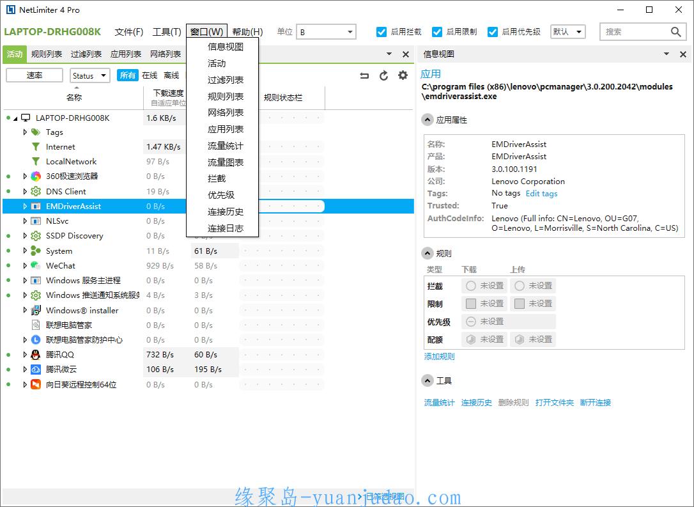Viewport: 694px width, 507px height.
Task: Click the back arrow icon in activity toolbar
Action: tap(364, 75)
